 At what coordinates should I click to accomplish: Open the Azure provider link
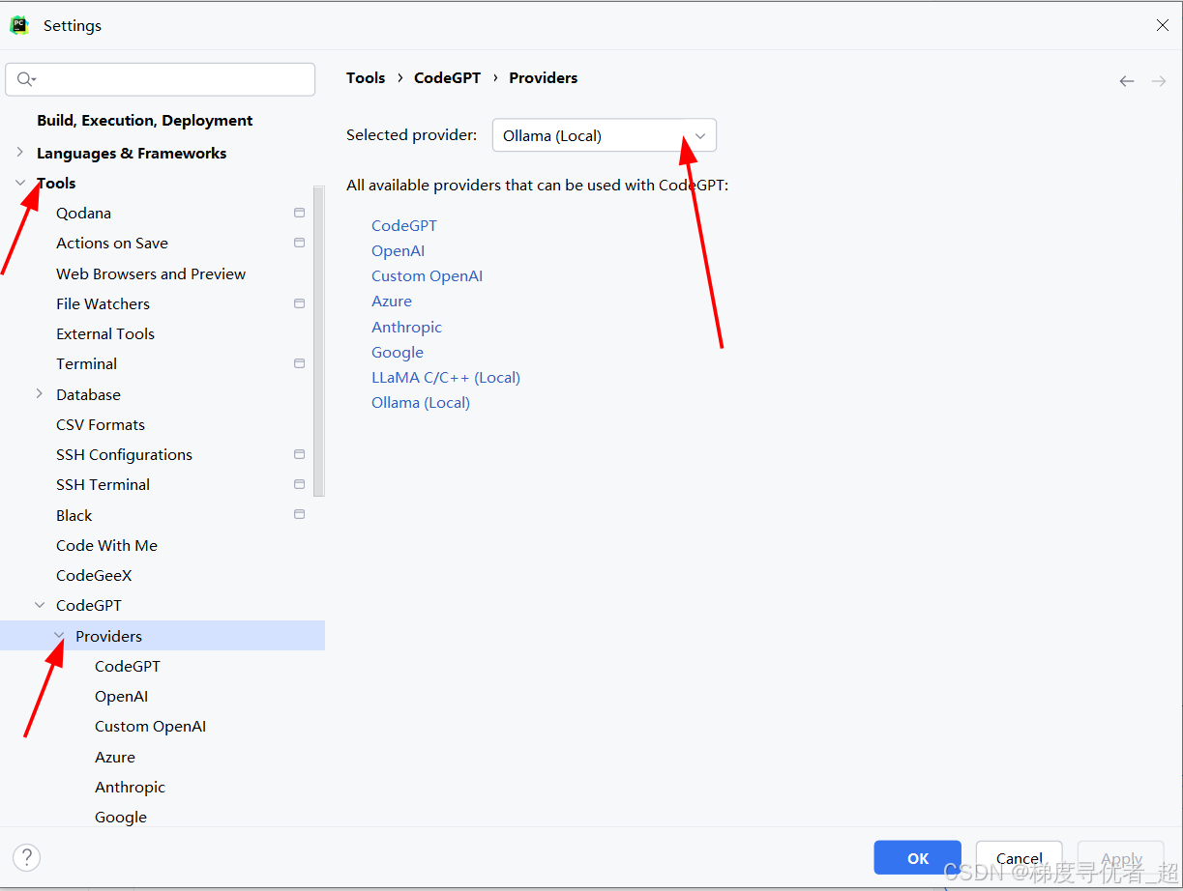[x=392, y=302]
